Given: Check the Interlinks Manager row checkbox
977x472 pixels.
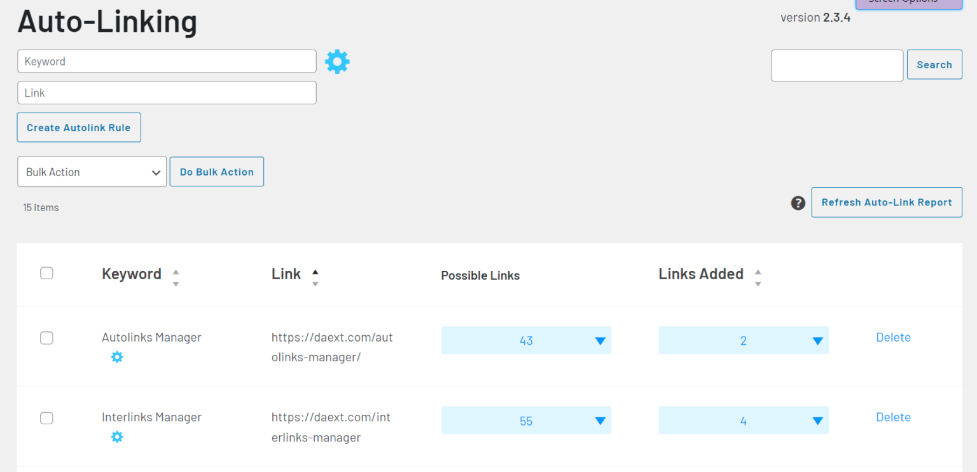Looking at the screenshot, I should coord(46,418).
